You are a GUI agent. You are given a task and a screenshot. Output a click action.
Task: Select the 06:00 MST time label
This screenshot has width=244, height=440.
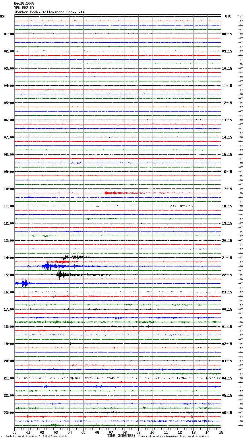(9, 120)
